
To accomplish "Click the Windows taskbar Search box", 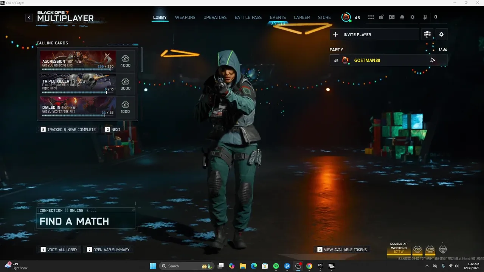I will coord(186,266).
